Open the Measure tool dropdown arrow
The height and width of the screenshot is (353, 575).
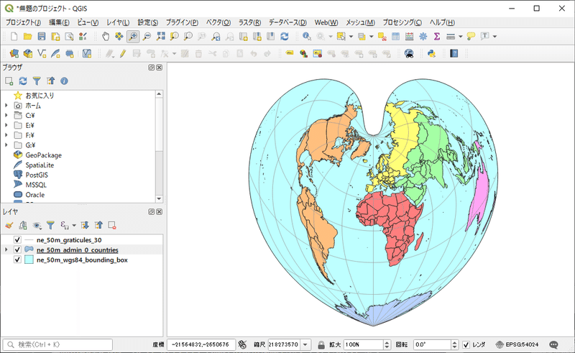[461, 37]
